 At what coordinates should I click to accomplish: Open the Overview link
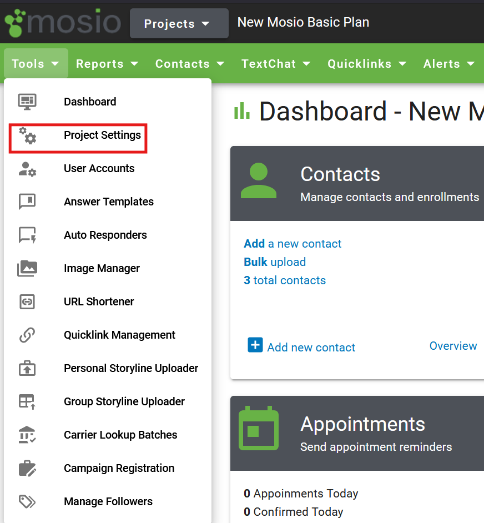click(453, 346)
